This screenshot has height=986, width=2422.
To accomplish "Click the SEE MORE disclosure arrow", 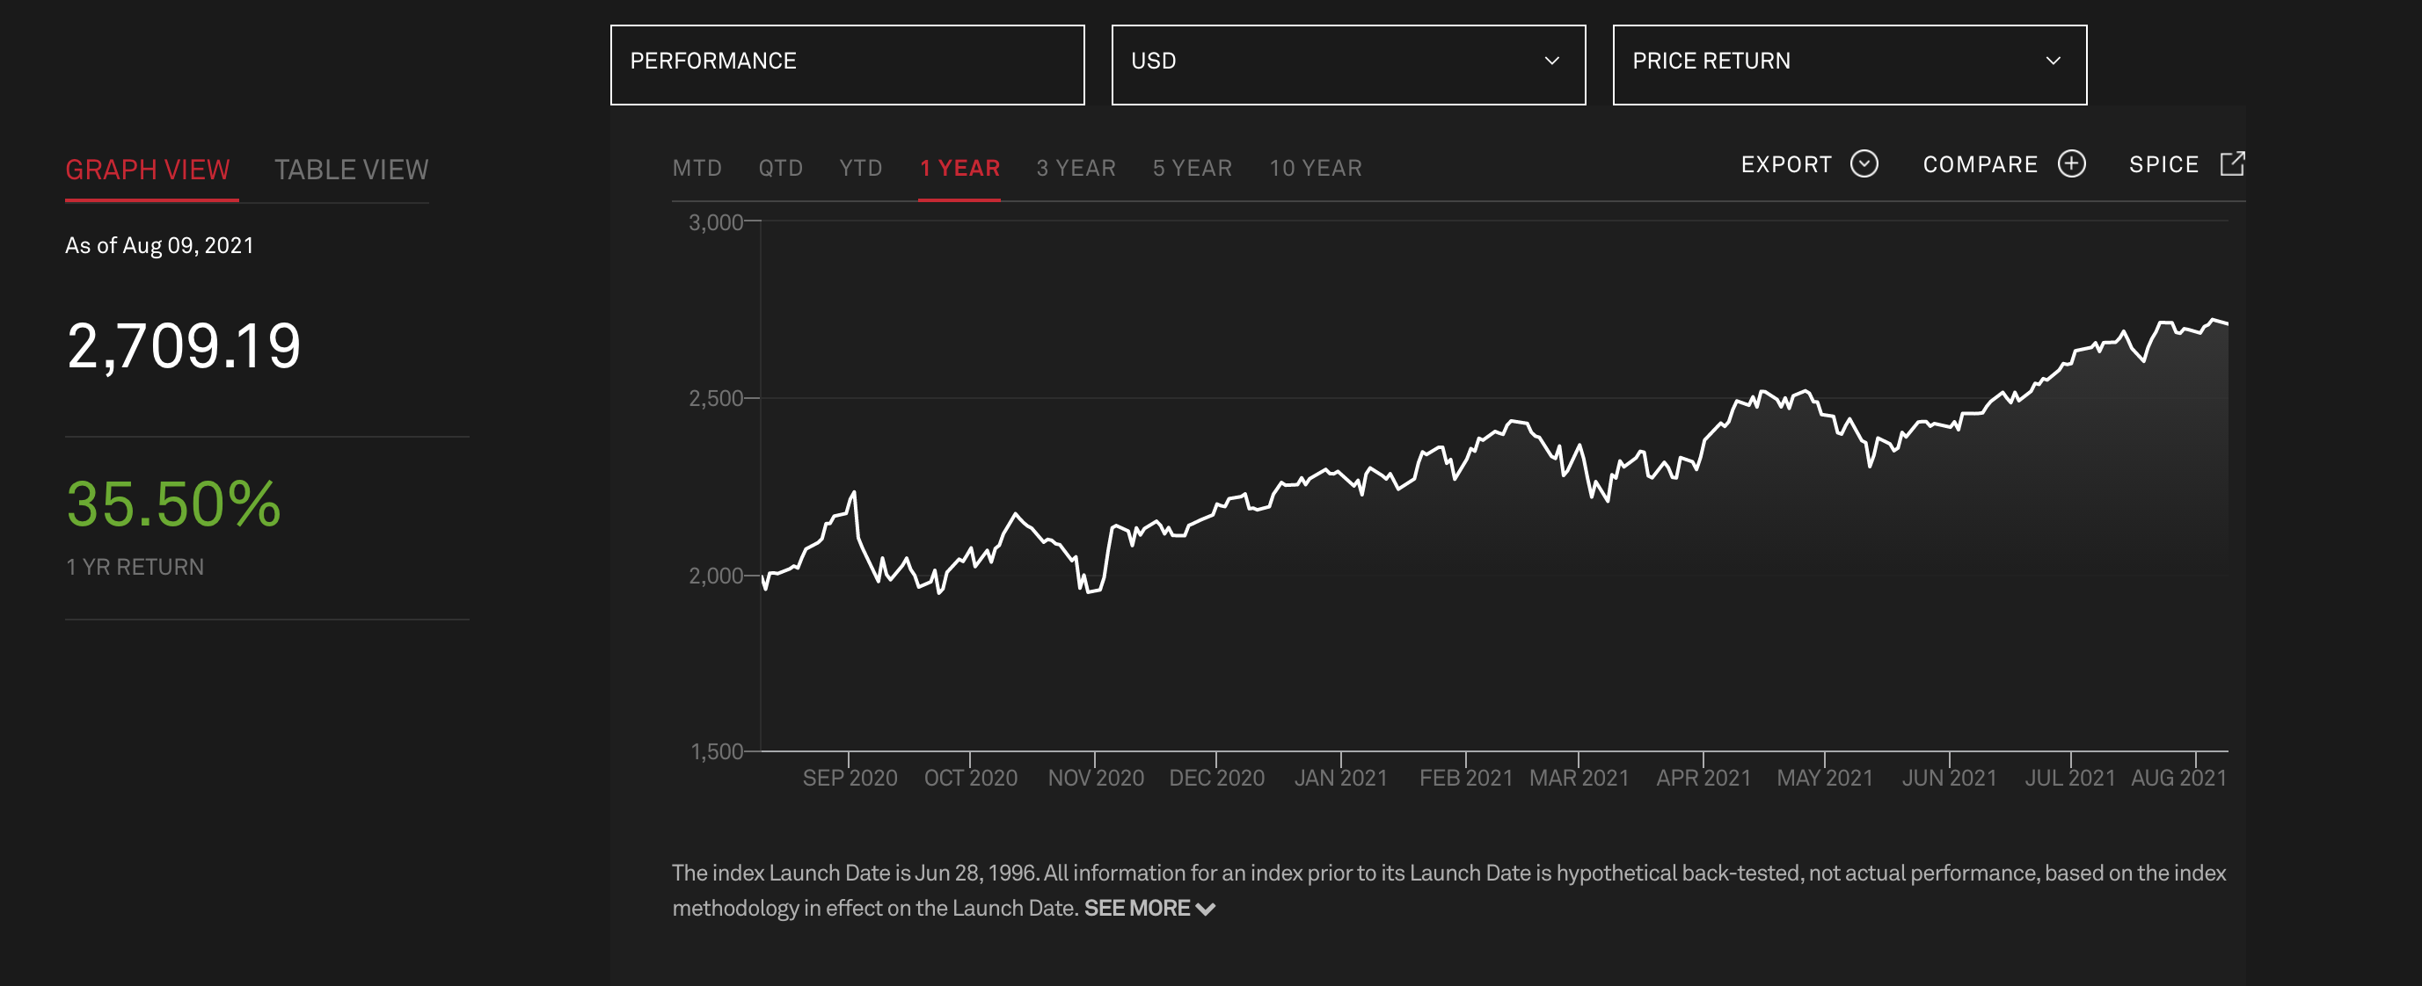I will (1207, 909).
